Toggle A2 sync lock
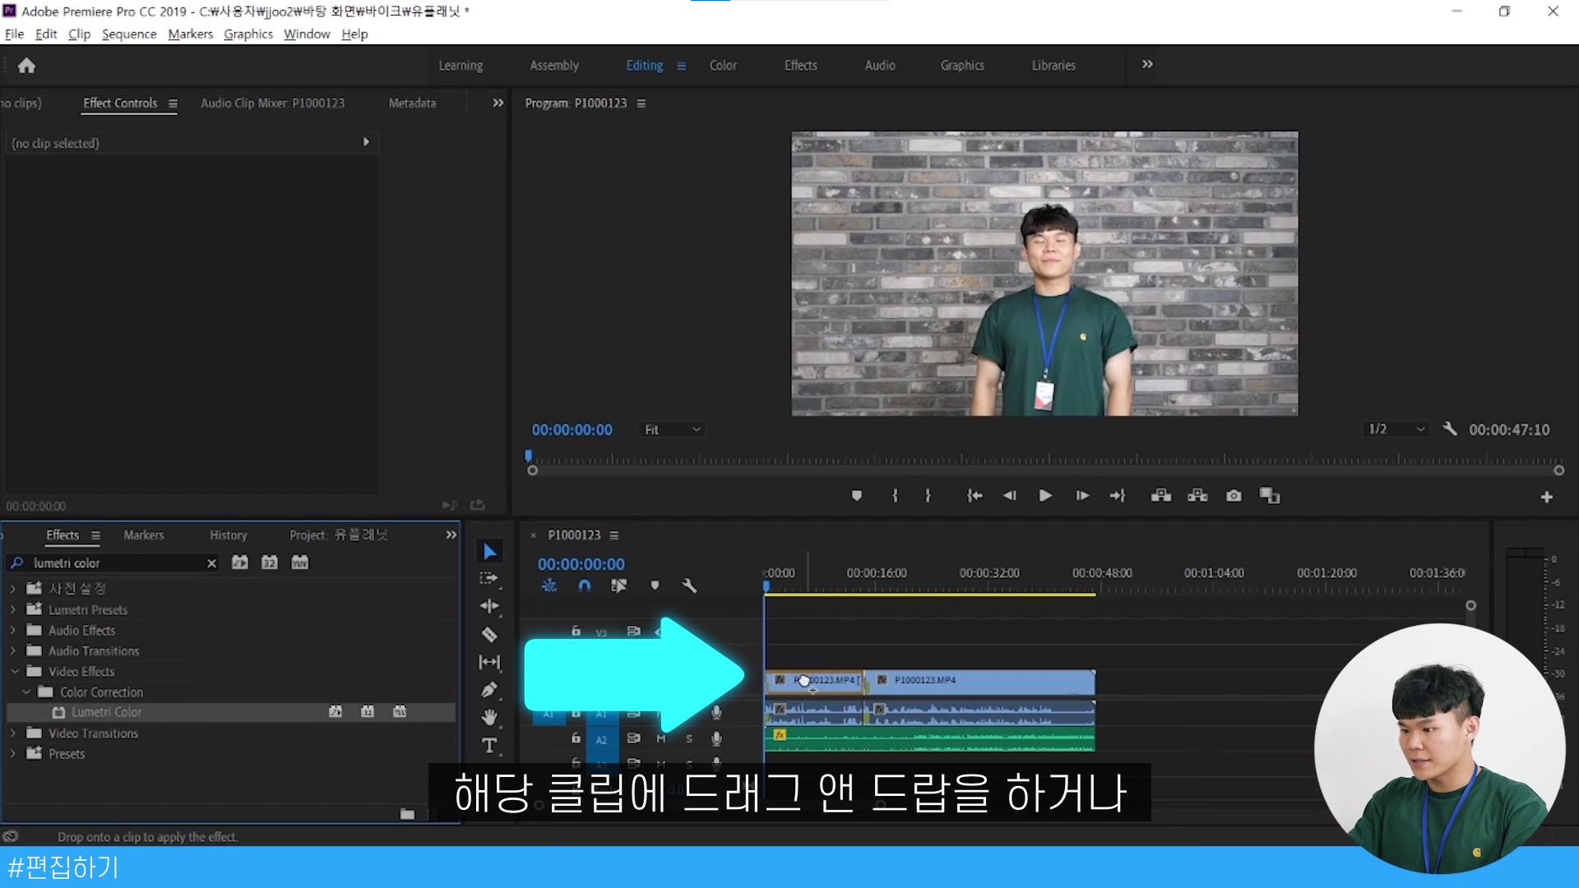The height and width of the screenshot is (888, 1579). pos(633,738)
